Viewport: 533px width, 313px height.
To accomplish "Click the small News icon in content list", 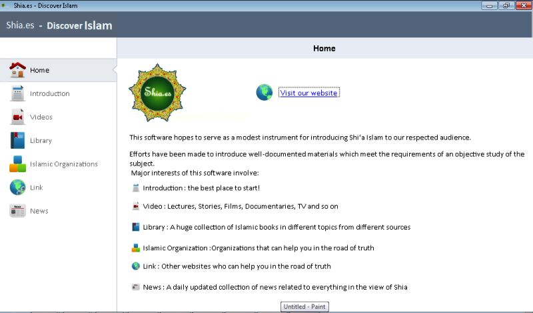I will click(x=136, y=287).
